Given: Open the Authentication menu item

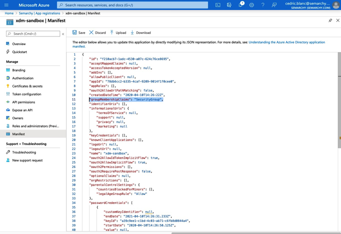Looking at the screenshot, I should [22, 78].
